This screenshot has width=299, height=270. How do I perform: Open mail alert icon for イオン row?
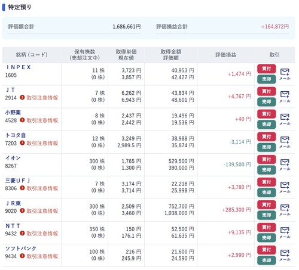tap(285, 165)
